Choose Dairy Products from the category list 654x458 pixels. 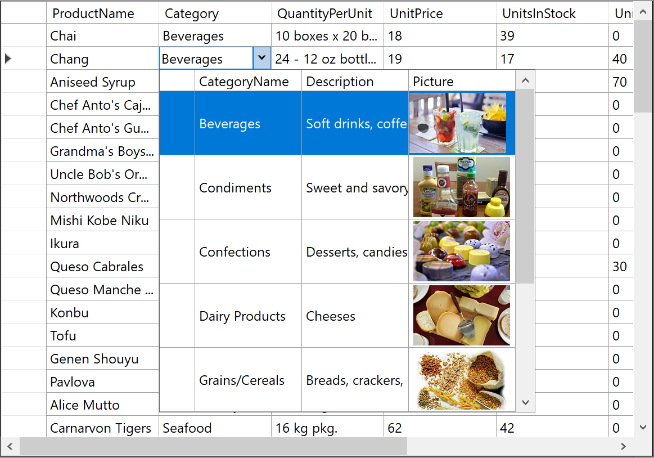click(x=242, y=316)
